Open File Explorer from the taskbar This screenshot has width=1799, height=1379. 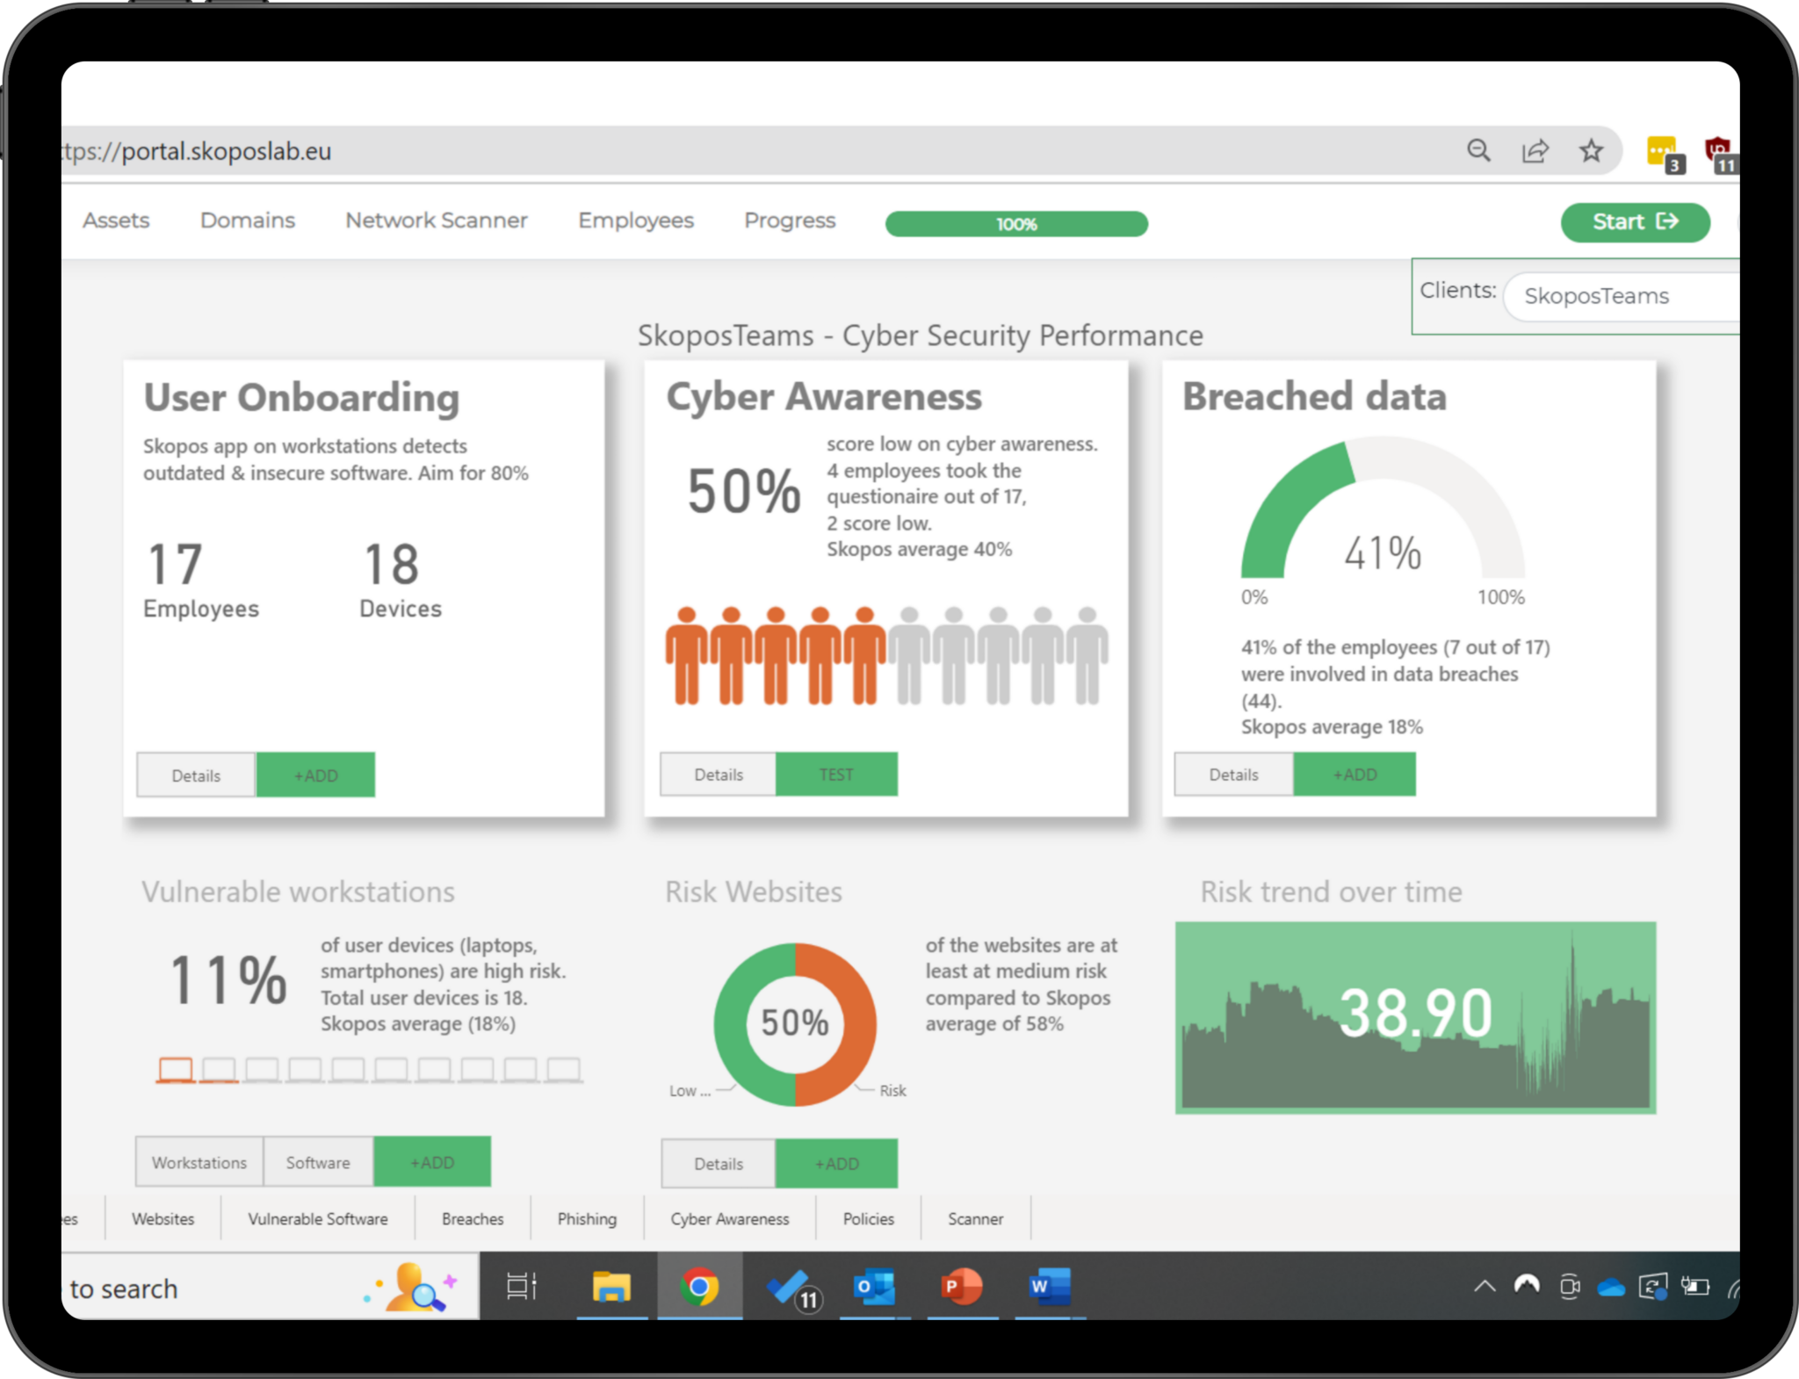[x=611, y=1287]
